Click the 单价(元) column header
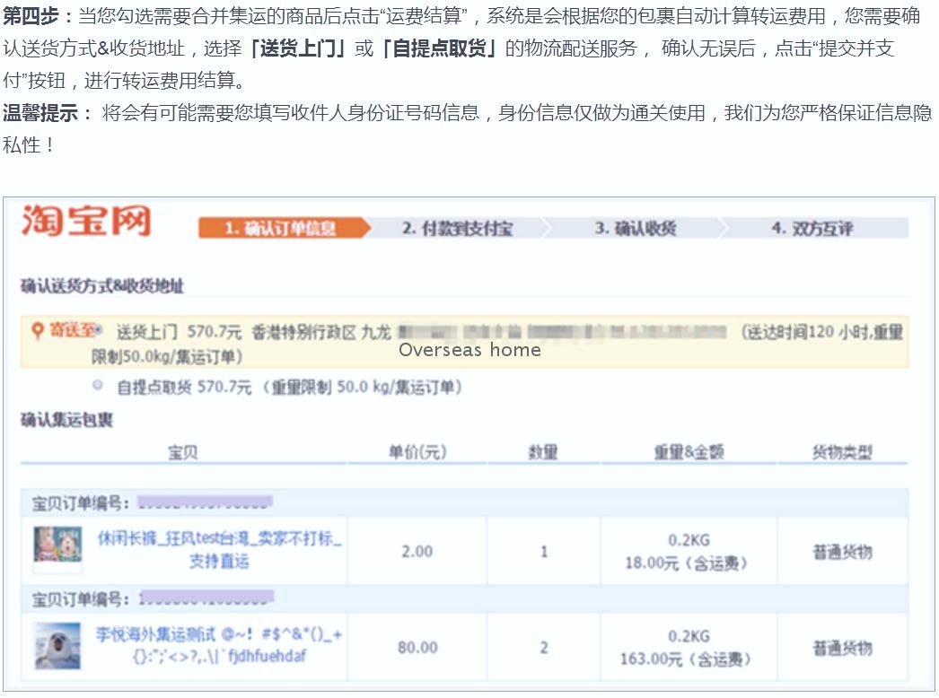This screenshot has width=939, height=698. (x=417, y=452)
